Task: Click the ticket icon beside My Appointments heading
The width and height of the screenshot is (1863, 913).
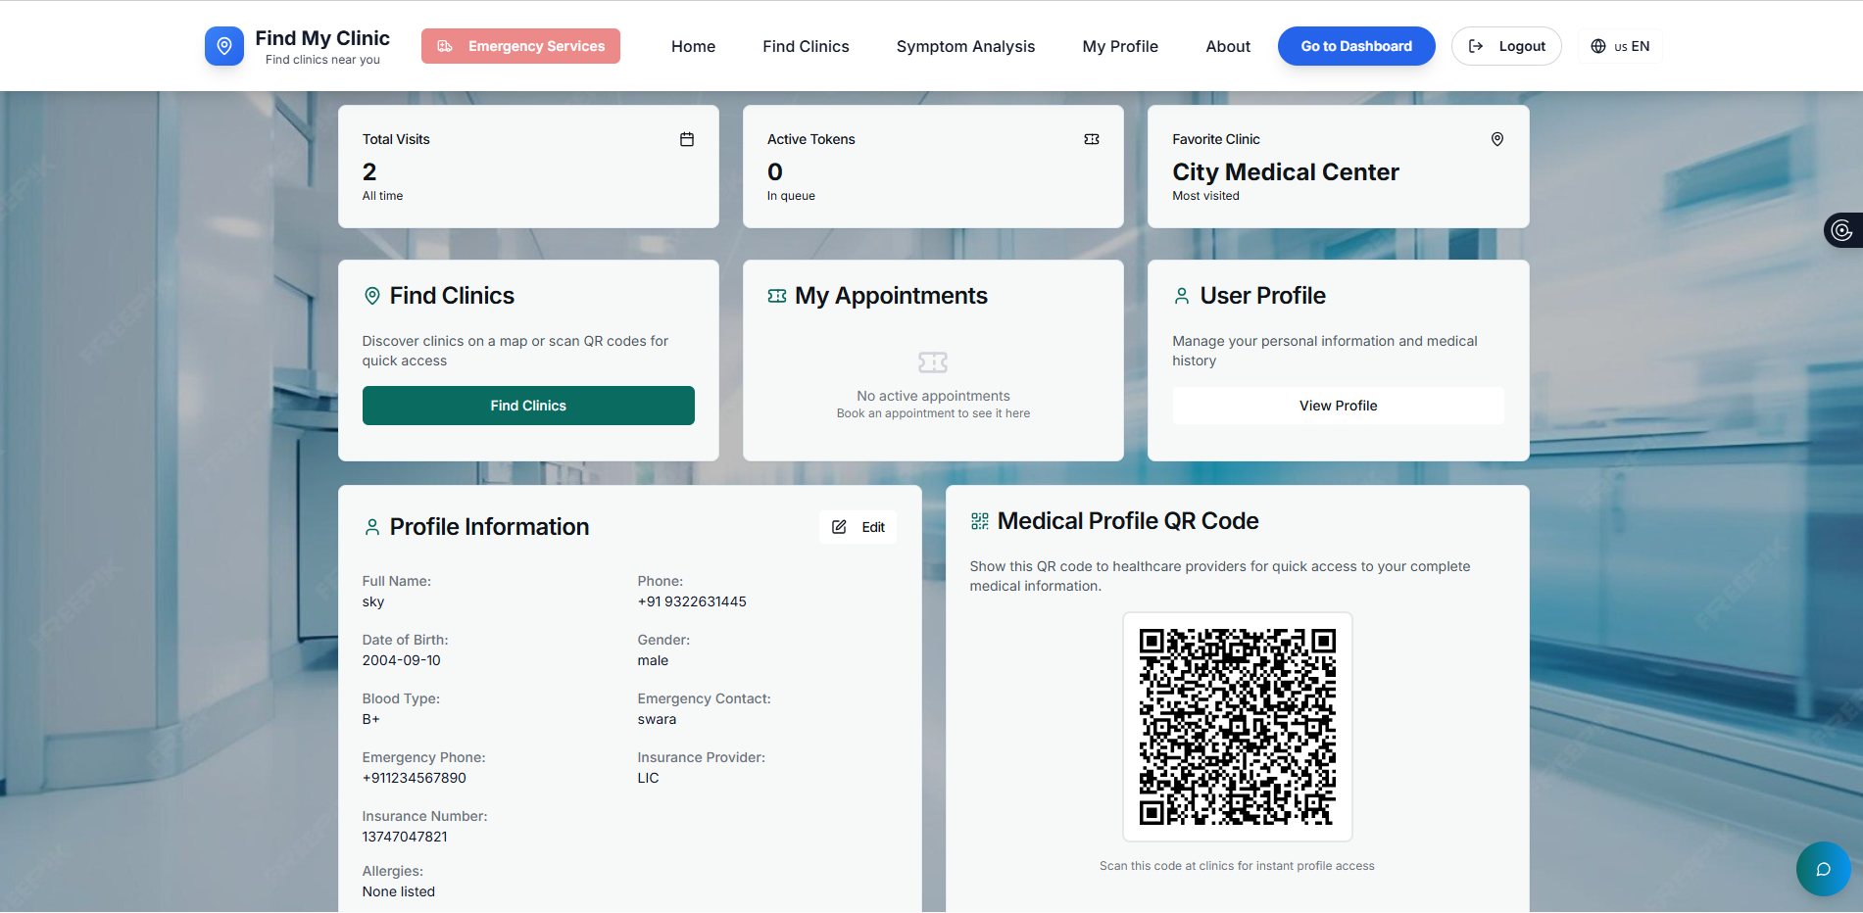Action: point(777,296)
